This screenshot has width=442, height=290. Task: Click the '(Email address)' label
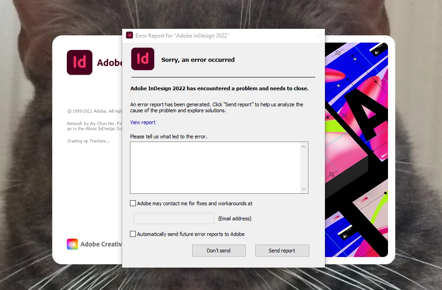235,219
